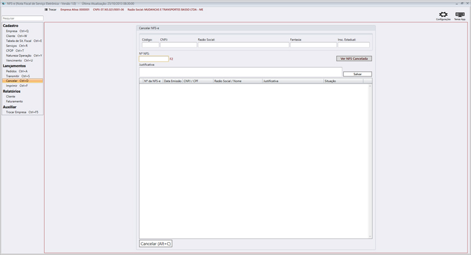
Task: Open Serviços Ctrl+R menu entry
Action: (x=16, y=46)
